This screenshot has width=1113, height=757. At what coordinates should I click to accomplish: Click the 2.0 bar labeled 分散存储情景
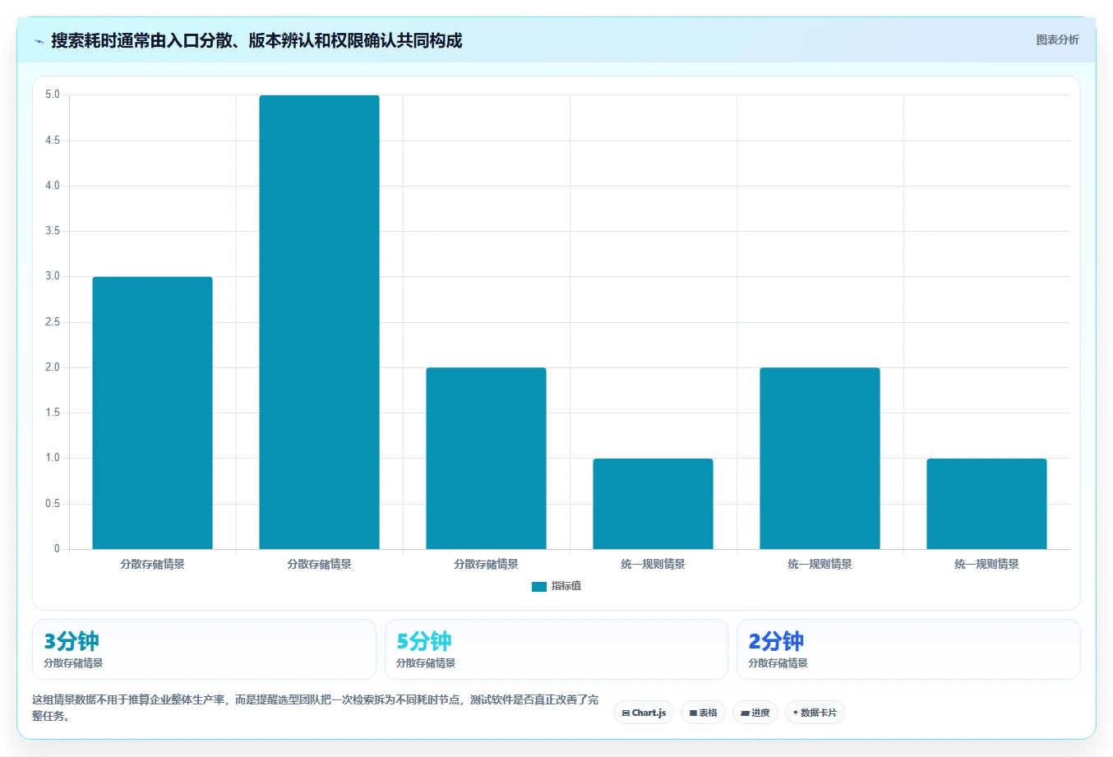(x=486, y=458)
